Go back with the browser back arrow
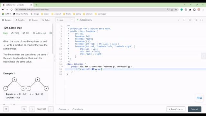This screenshot has width=206, height=116. point(3,10)
